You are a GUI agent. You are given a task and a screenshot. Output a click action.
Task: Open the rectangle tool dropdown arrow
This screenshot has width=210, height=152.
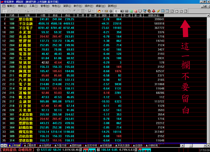[53, 11]
